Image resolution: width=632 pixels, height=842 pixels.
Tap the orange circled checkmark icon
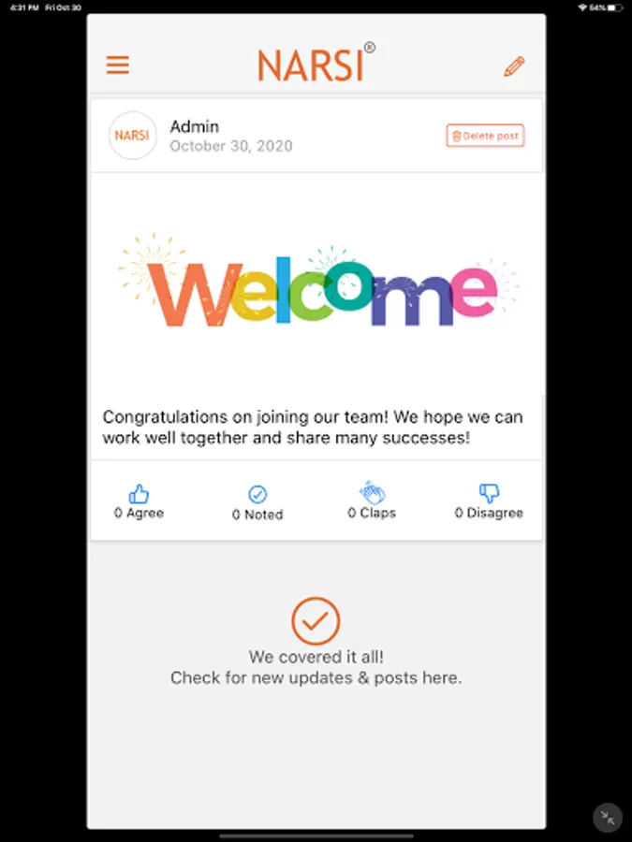pyautogui.click(x=316, y=621)
